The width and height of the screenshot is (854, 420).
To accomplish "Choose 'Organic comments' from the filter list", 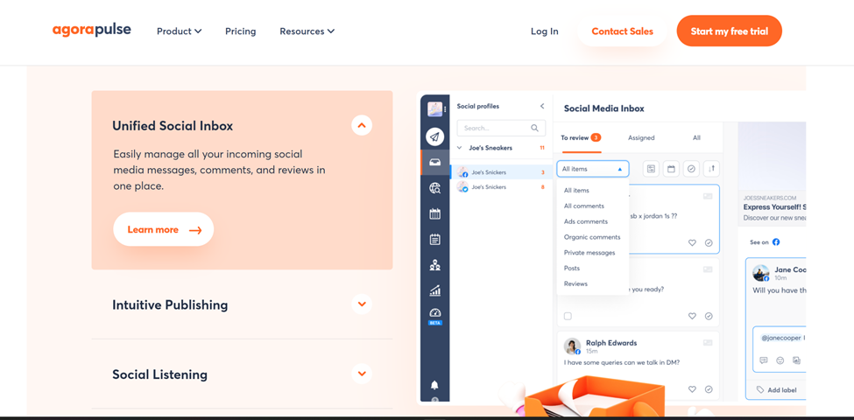I will pos(592,237).
